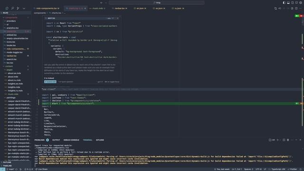Click the open changes editor action icon

pos(275,9)
